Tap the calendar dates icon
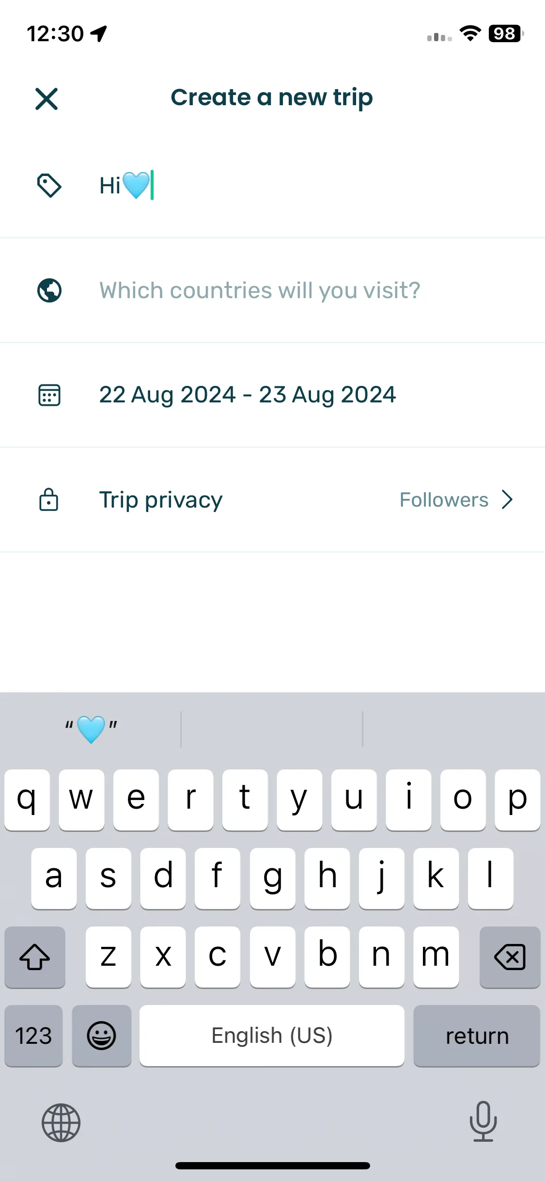This screenshot has height=1181, width=545. [49, 395]
